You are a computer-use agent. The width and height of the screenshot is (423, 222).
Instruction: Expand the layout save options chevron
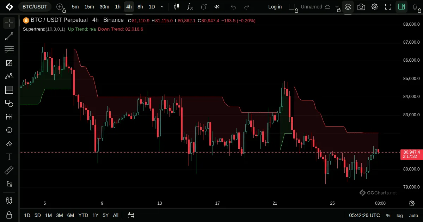pos(337,7)
